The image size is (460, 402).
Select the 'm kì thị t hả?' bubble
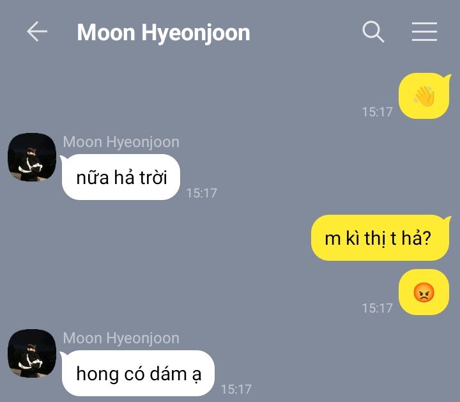pyautogui.click(x=381, y=238)
